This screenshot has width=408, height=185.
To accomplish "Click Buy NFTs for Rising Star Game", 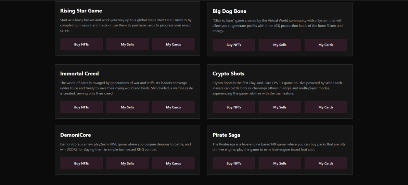I will pos(81,44).
